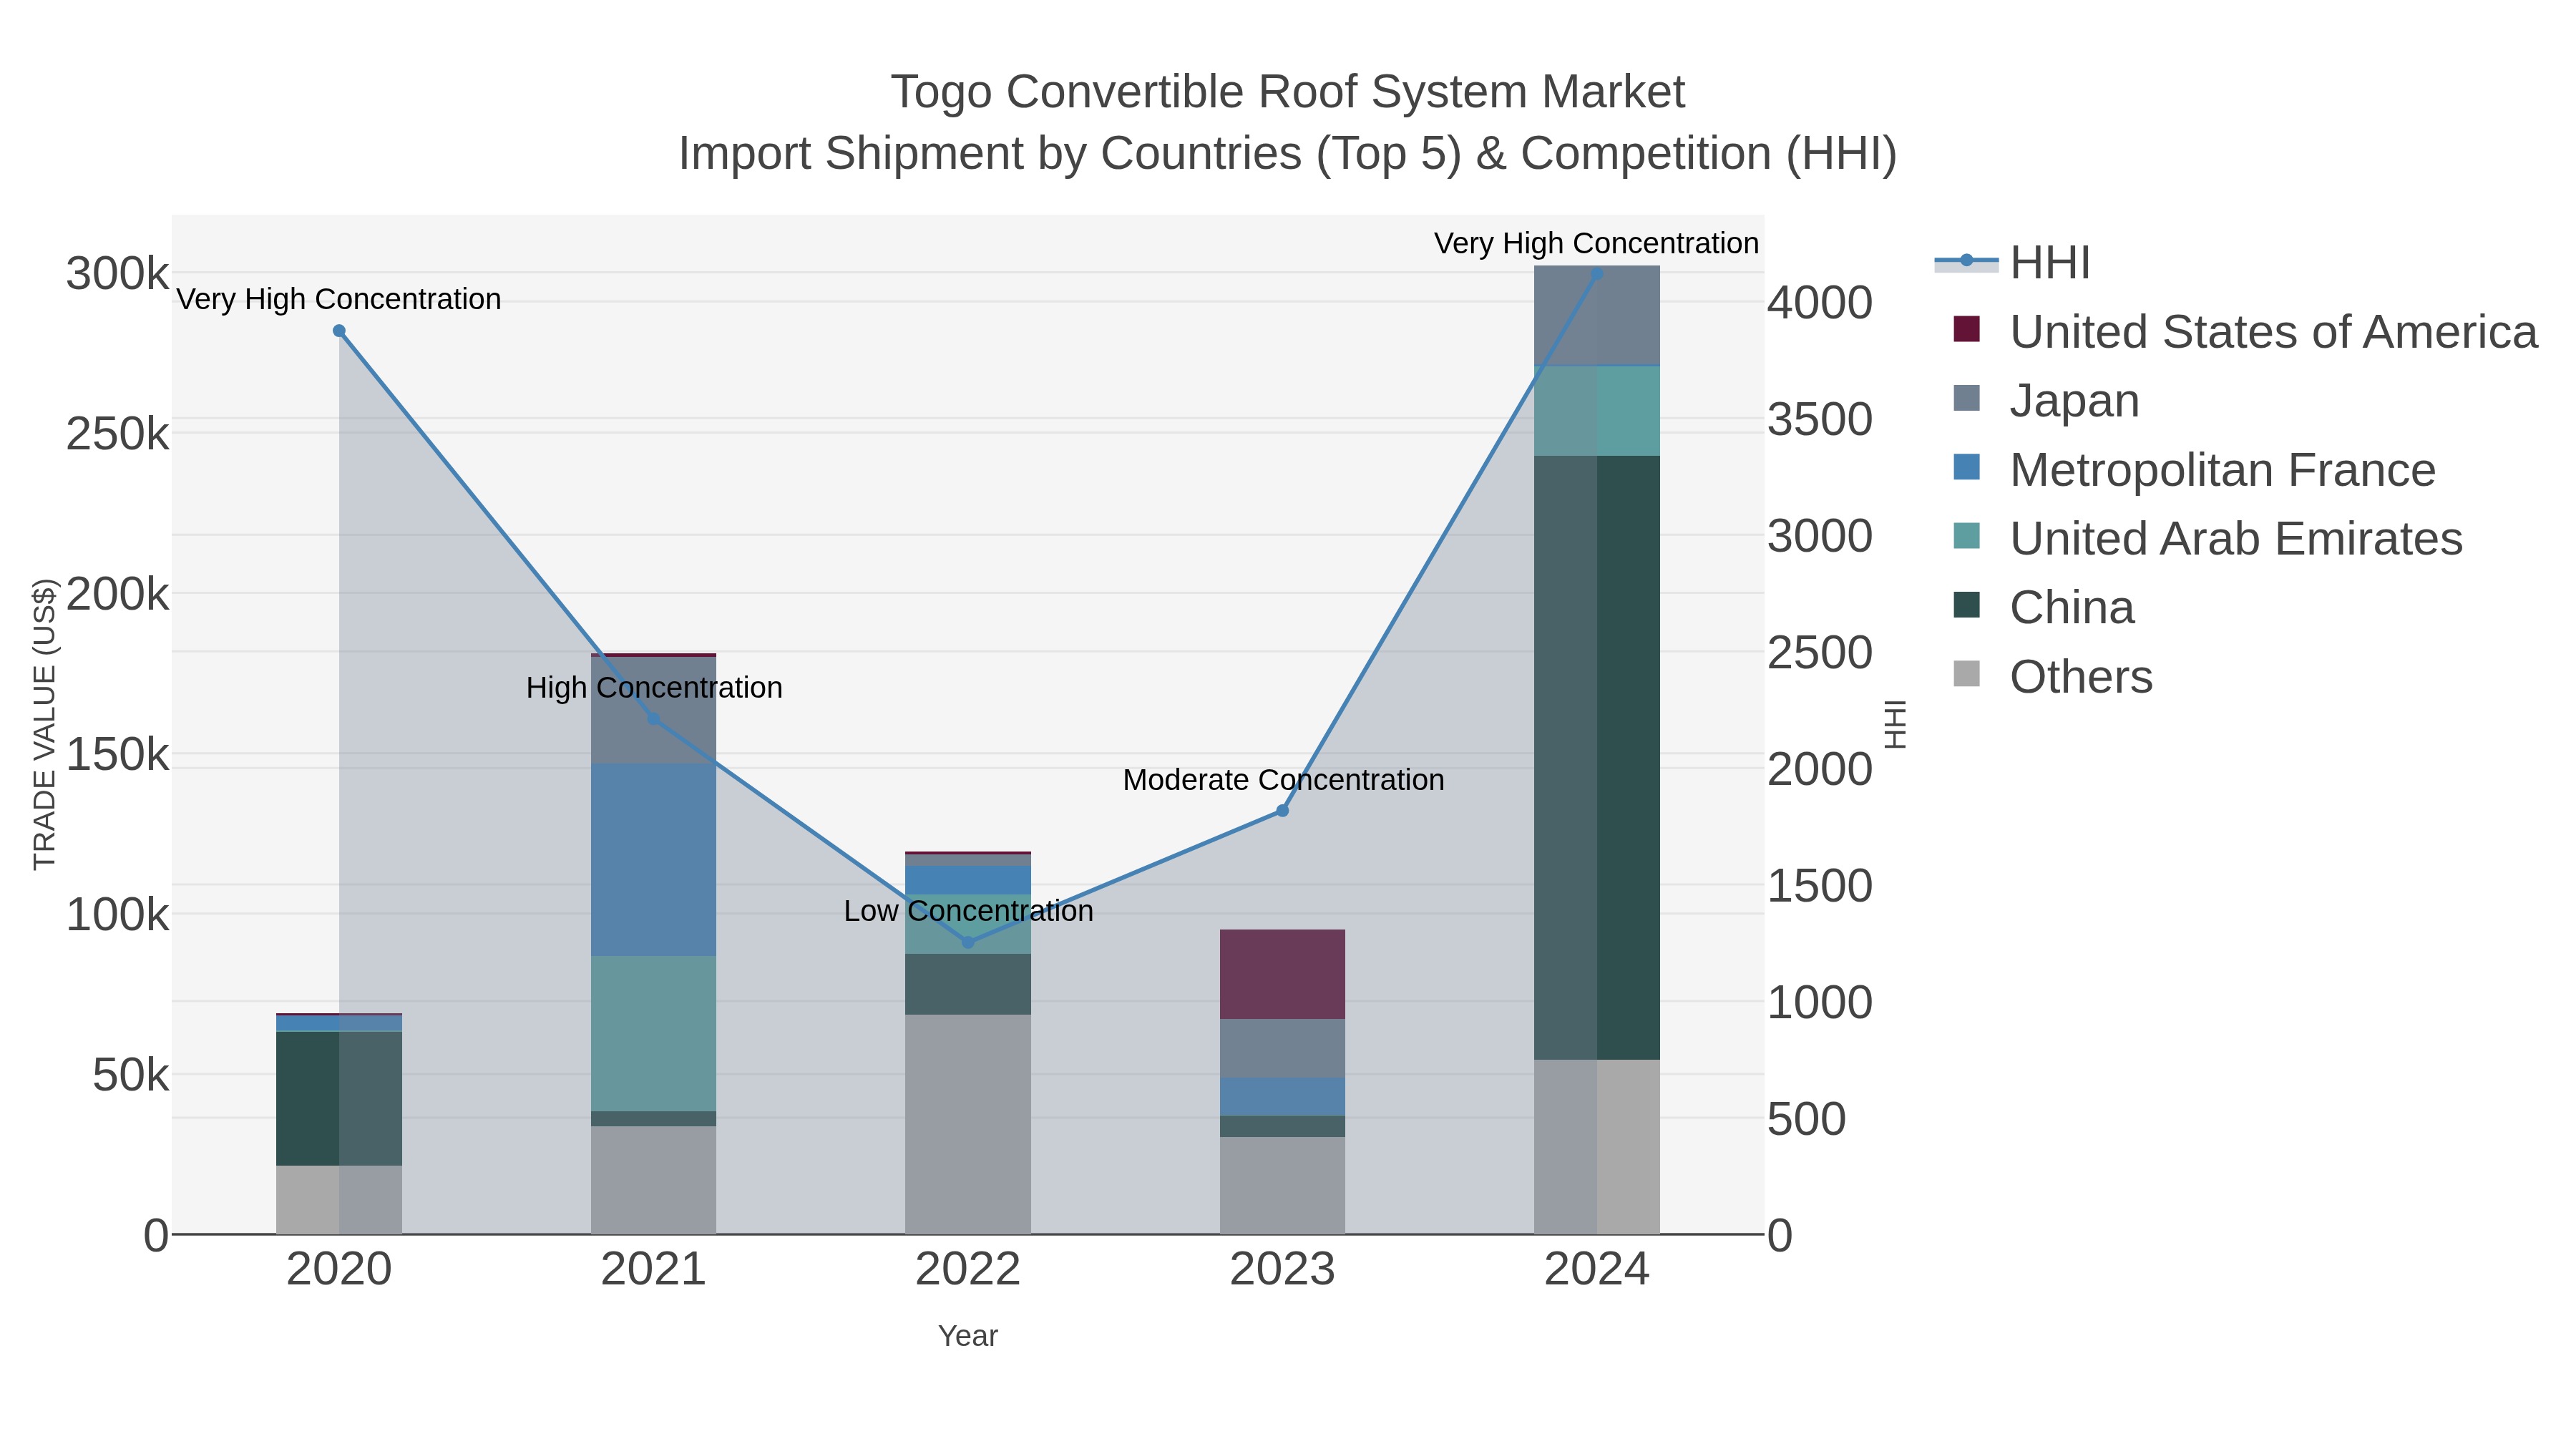
Task: Click the 150k left axis tick label
Action: pyautogui.click(x=118, y=755)
